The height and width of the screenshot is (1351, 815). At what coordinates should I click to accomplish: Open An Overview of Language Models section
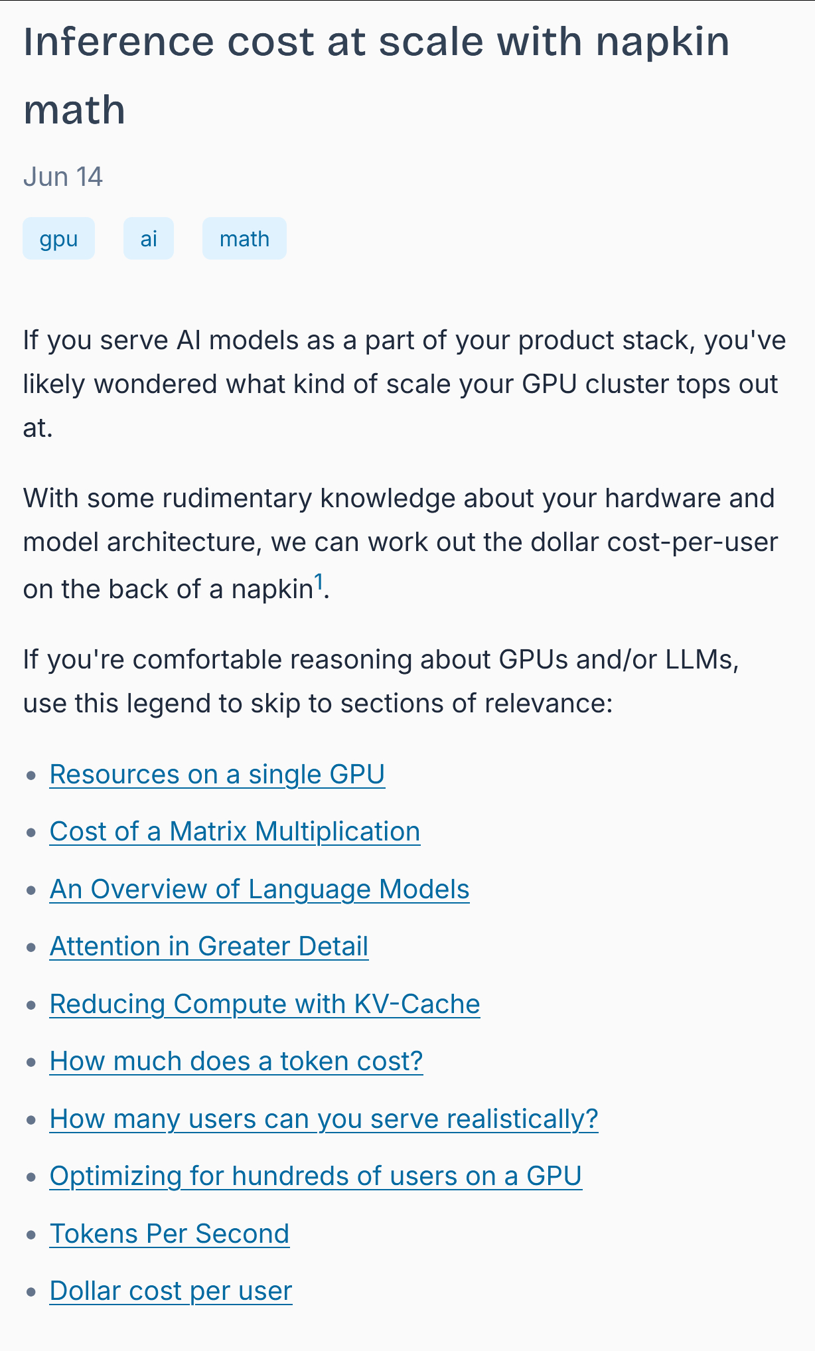259,890
